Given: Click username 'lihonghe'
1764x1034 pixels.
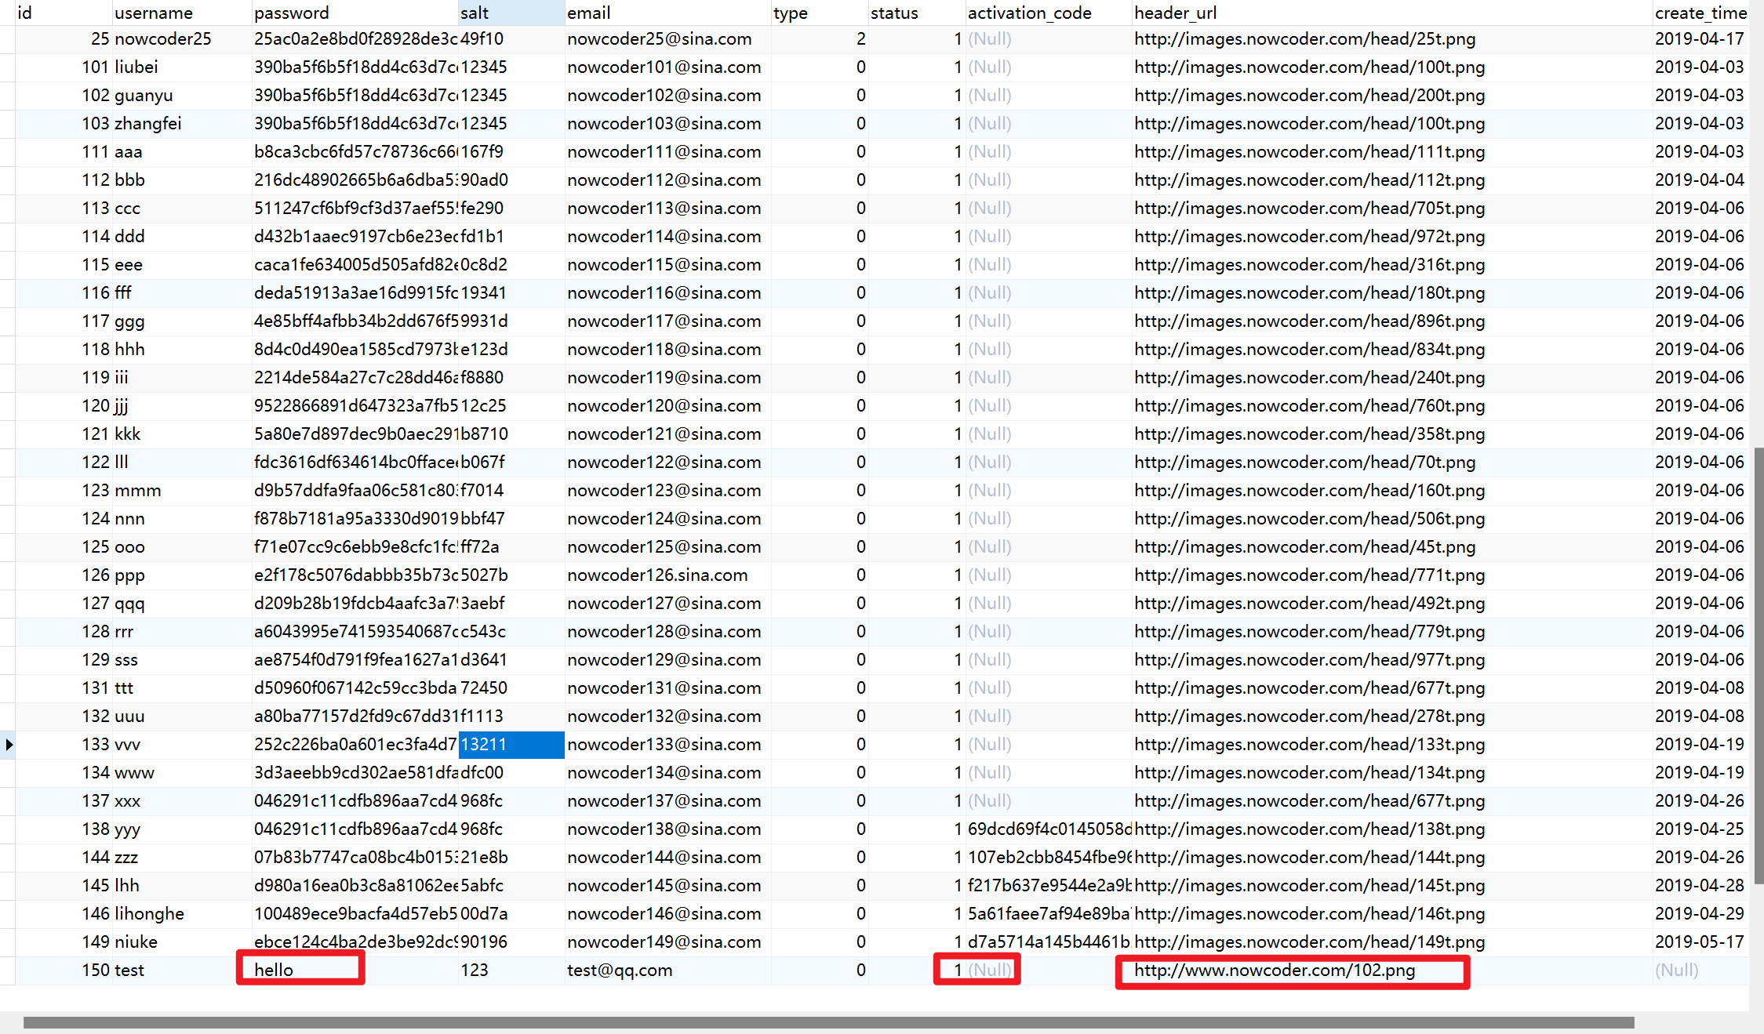Looking at the screenshot, I should click(150, 914).
